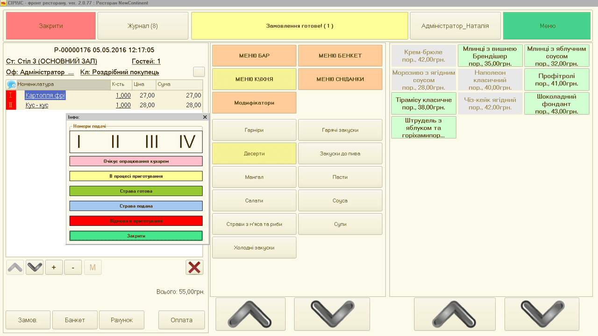
Task: Click the red X delete item icon
Action: pos(194,267)
